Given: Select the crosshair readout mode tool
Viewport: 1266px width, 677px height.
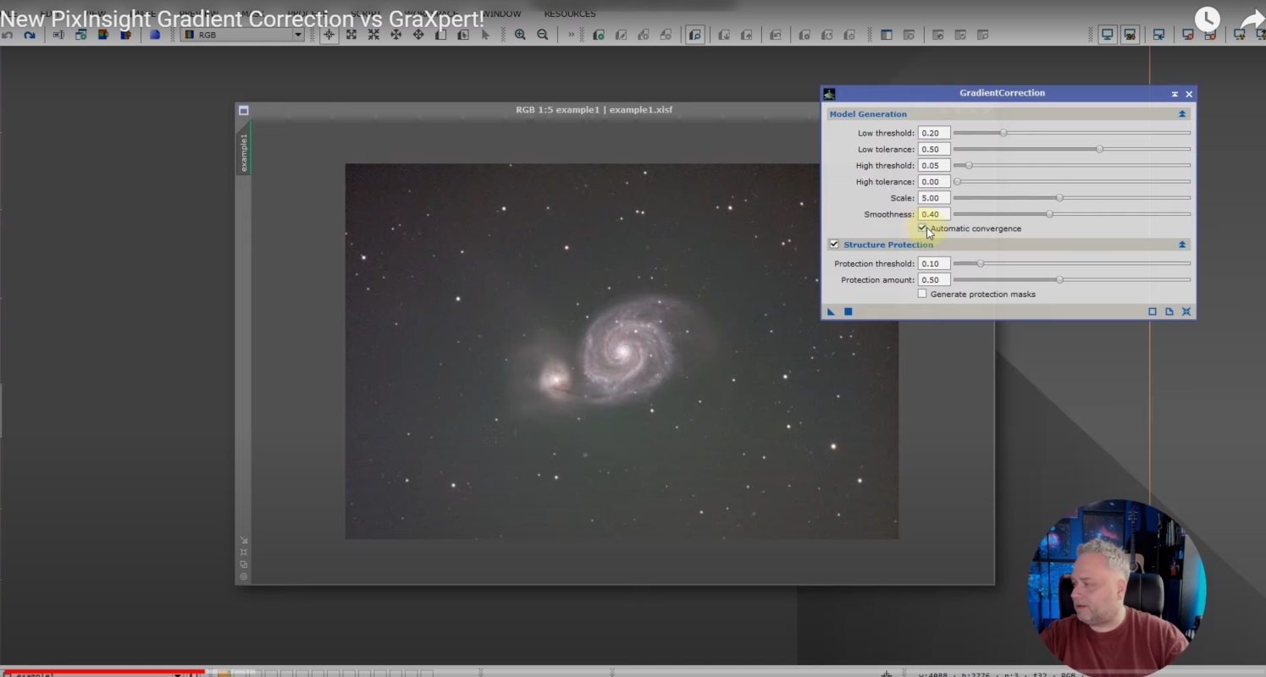Looking at the screenshot, I should coord(329,35).
